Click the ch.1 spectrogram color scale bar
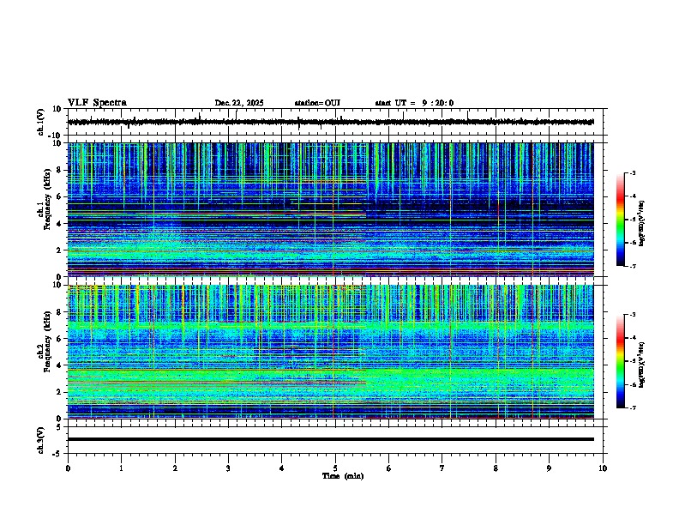Image resolution: width=679 pixels, height=525 pixels. tap(620, 220)
